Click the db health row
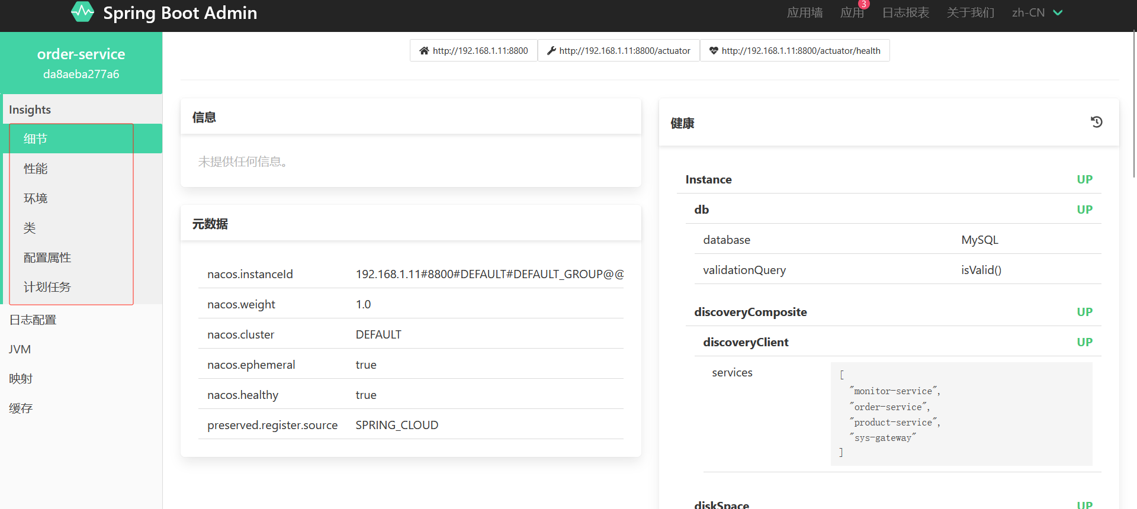1137x509 pixels. click(893, 210)
